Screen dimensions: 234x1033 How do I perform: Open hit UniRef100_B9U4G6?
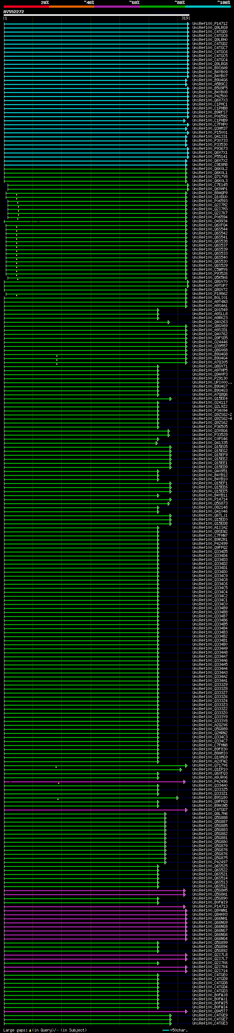210,80
